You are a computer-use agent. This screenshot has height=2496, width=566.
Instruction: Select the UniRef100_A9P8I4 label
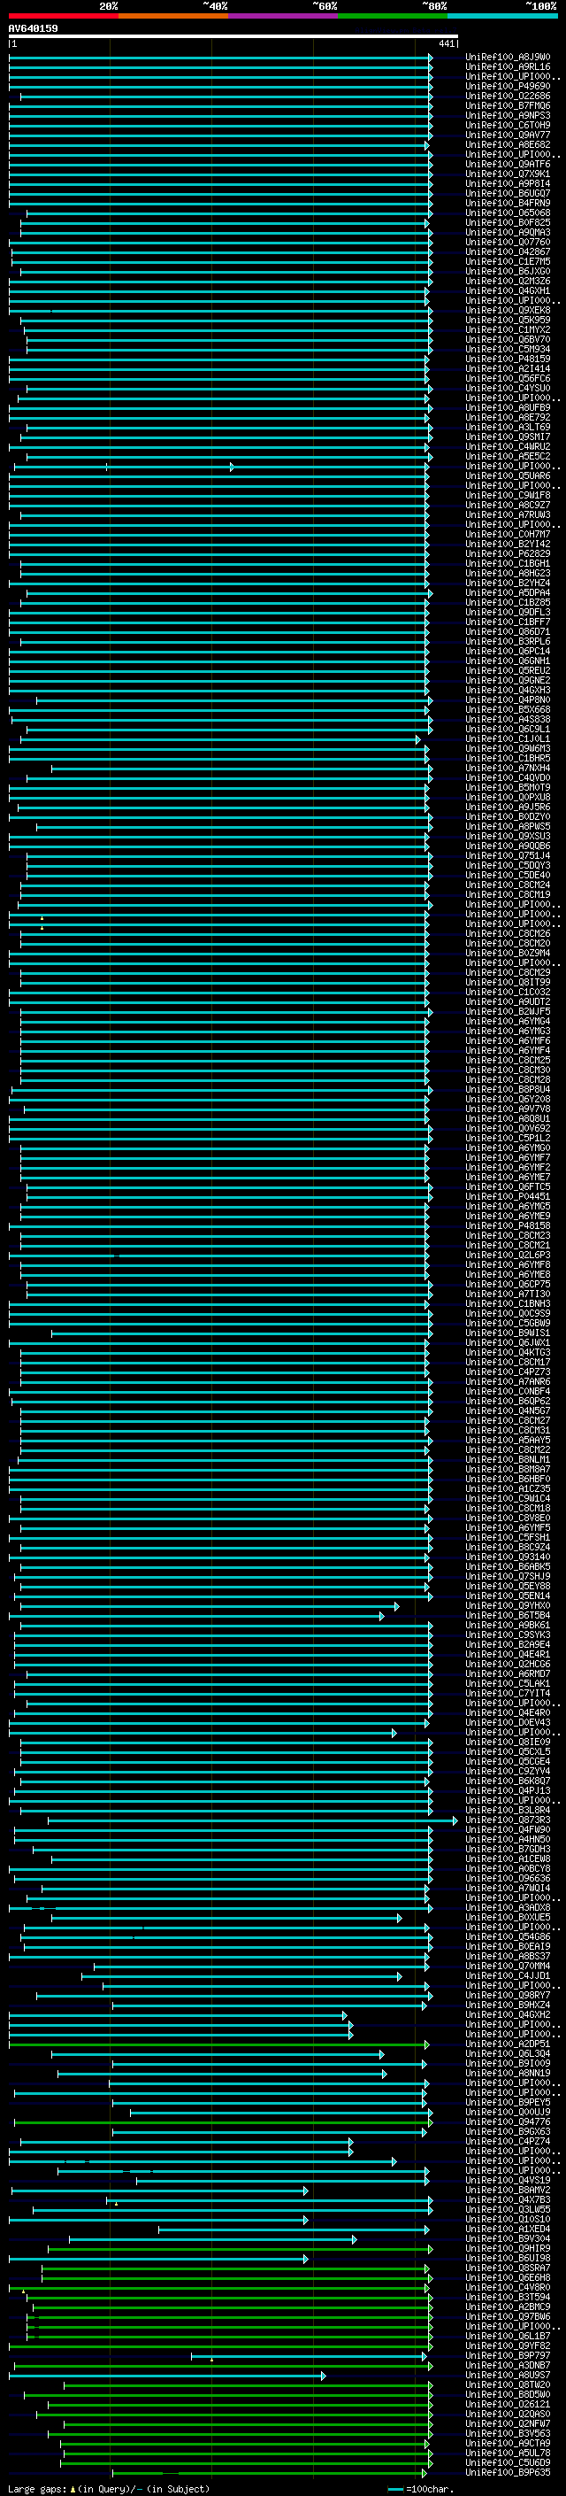508,183
